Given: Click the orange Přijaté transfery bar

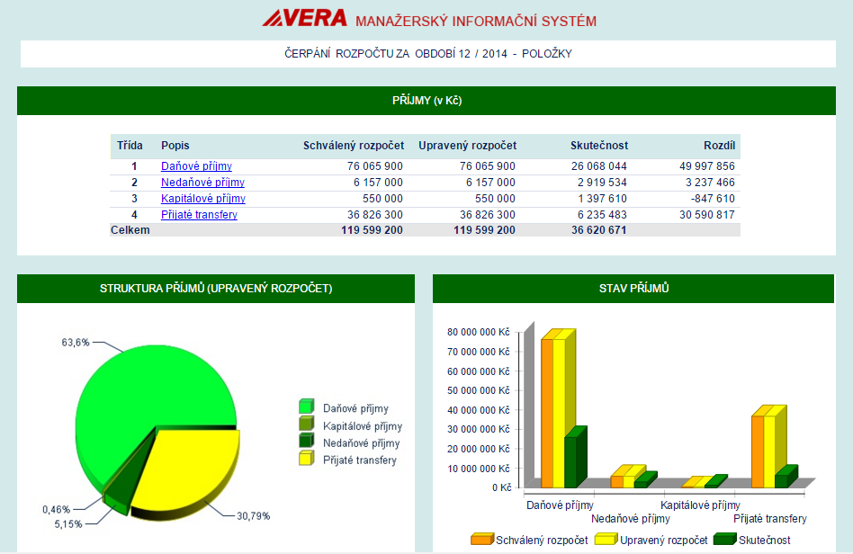Looking at the screenshot, I should (758, 451).
